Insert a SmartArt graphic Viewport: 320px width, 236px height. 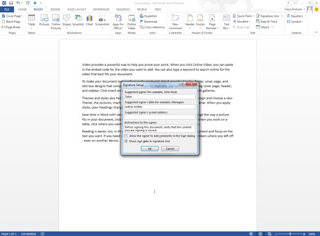click(78, 20)
